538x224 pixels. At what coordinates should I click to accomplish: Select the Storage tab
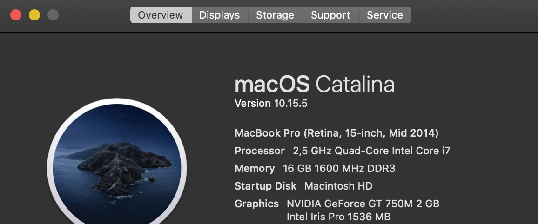point(275,15)
